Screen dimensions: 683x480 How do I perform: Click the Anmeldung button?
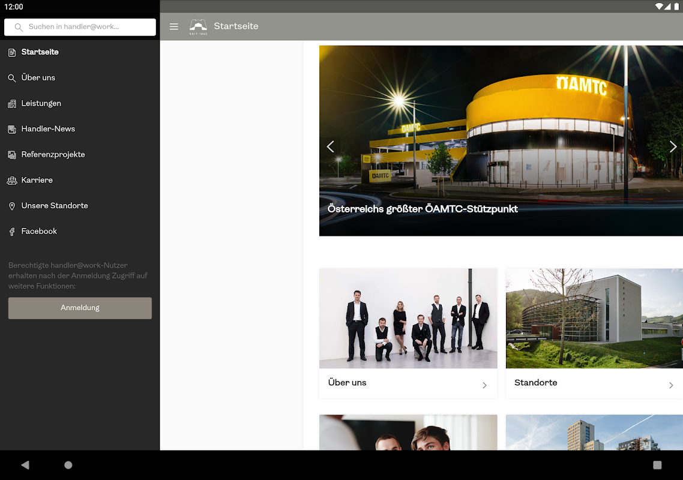(80, 308)
